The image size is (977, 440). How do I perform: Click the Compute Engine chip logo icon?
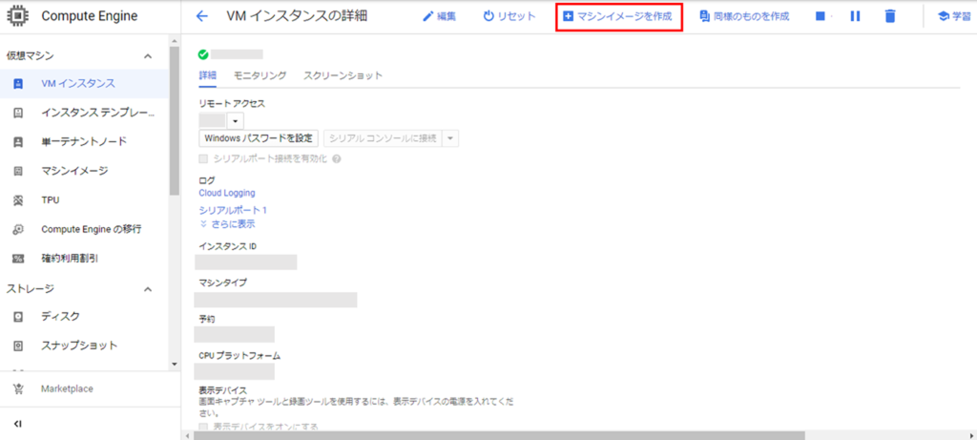(x=18, y=16)
